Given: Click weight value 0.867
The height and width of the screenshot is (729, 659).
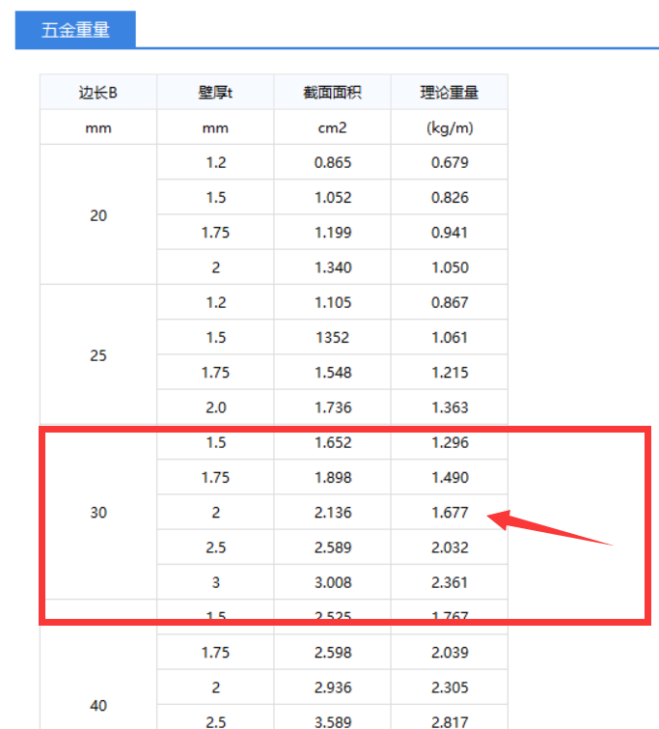Looking at the screenshot, I should (450, 302).
